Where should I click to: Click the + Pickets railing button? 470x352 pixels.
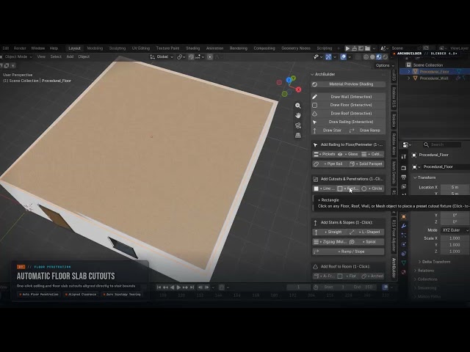325,154
